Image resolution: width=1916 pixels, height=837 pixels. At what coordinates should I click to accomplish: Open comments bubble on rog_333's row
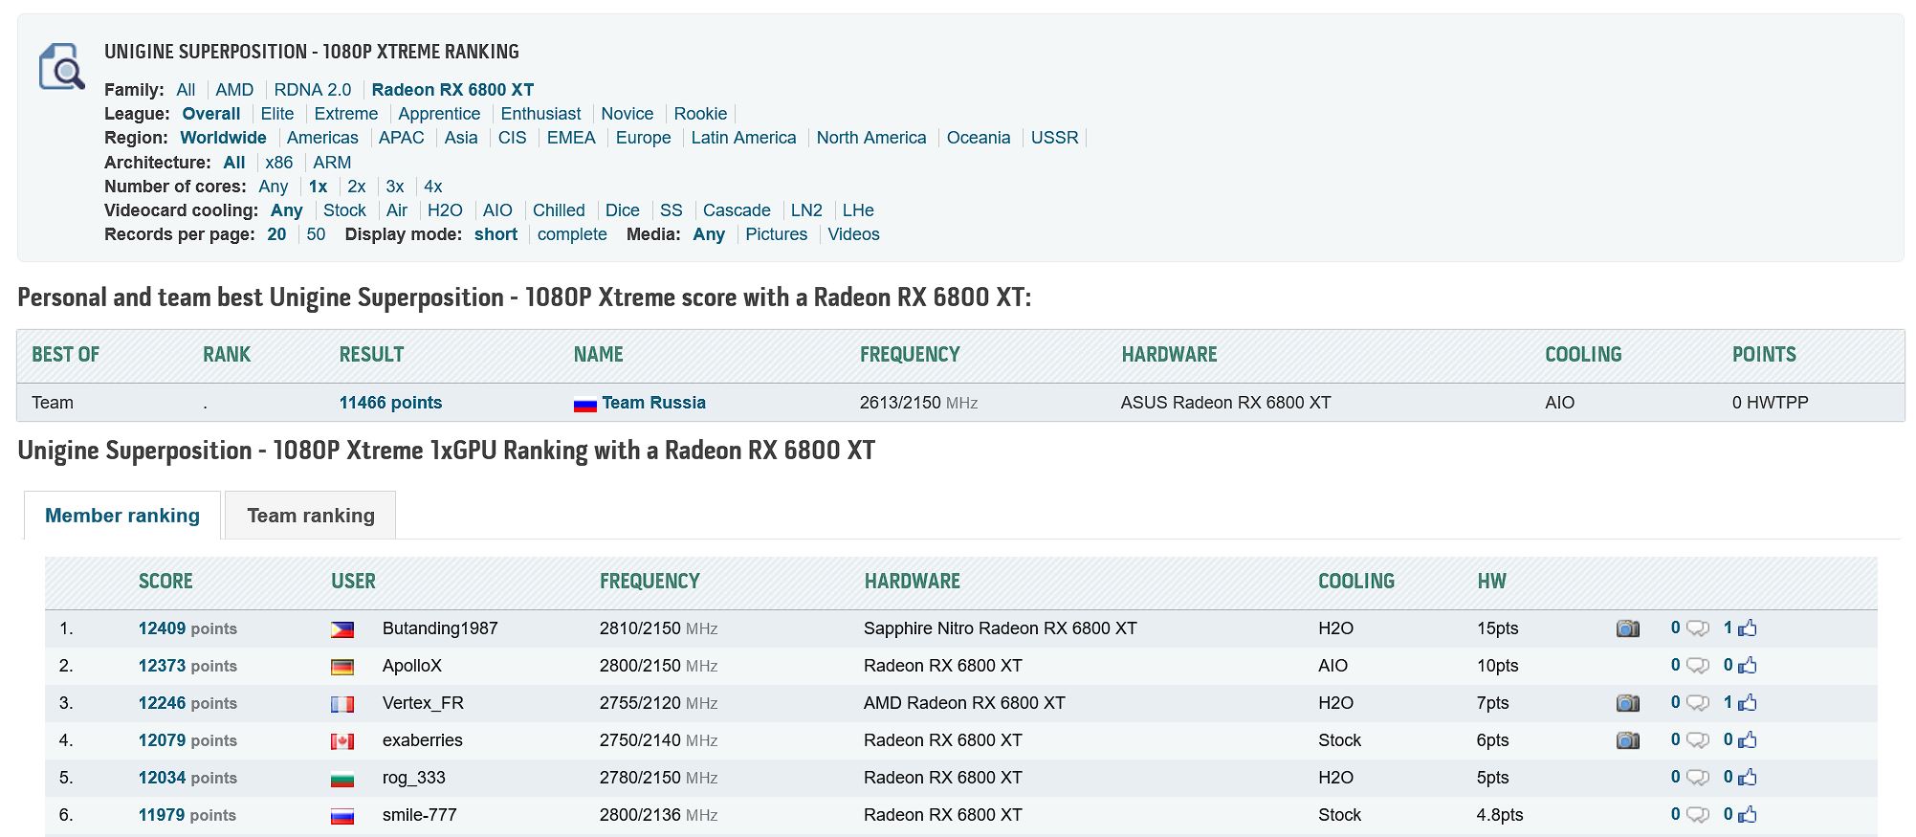point(1698,778)
